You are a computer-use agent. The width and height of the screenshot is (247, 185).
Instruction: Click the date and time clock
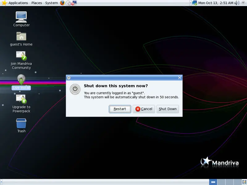pos(216,3)
